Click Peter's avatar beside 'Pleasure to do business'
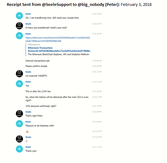This screenshot has width=167, height=163. point(19,124)
